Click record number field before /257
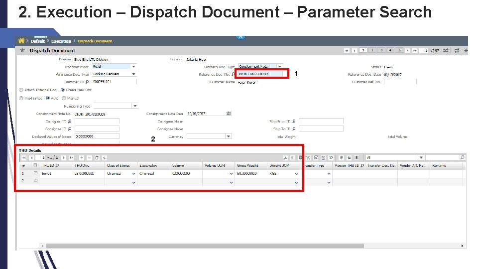Viewport: 478px width, 269px height. 424,51
